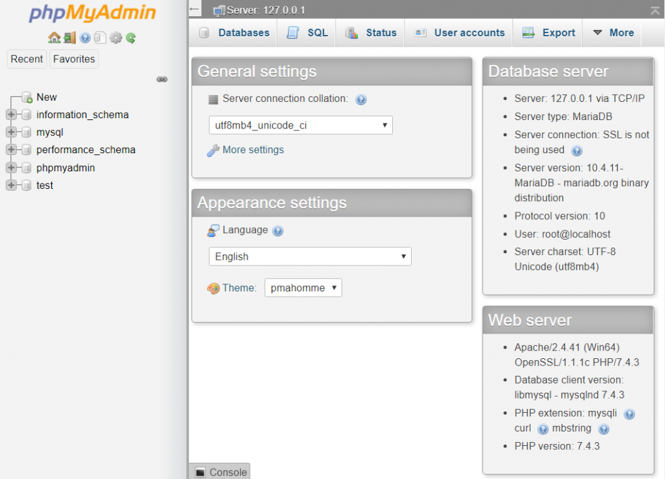Image resolution: width=665 pixels, height=479 pixels.
Task: Collapse the navigation panel arrow icon
Action: click(x=195, y=9)
